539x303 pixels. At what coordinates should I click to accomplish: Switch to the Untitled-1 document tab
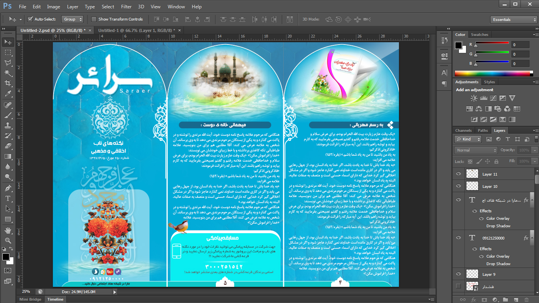click(135, 30)
